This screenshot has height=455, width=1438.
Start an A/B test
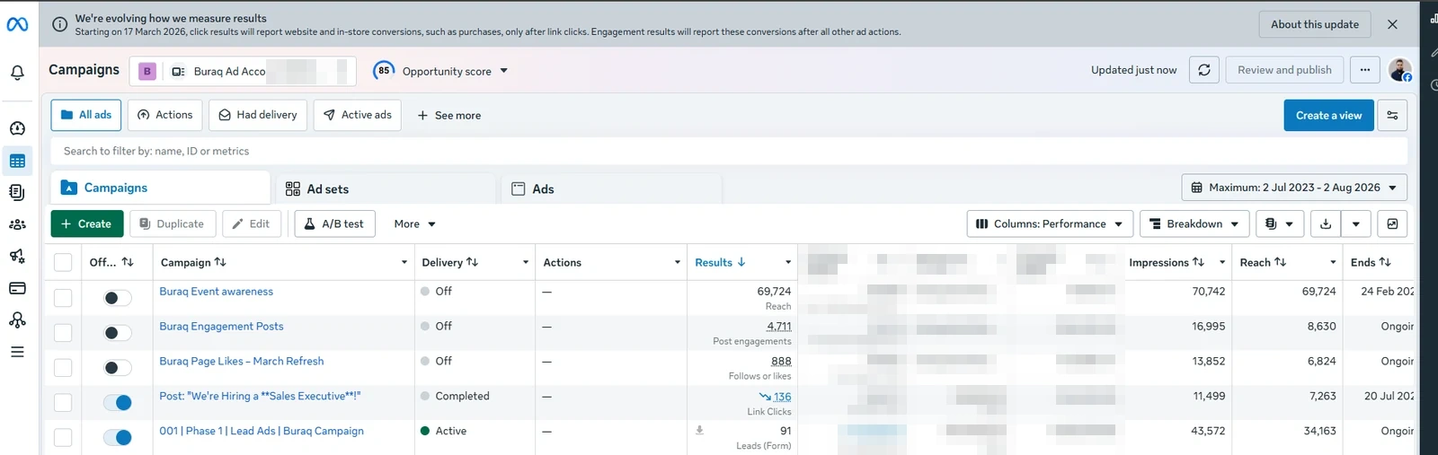click(x=334, y=223)
